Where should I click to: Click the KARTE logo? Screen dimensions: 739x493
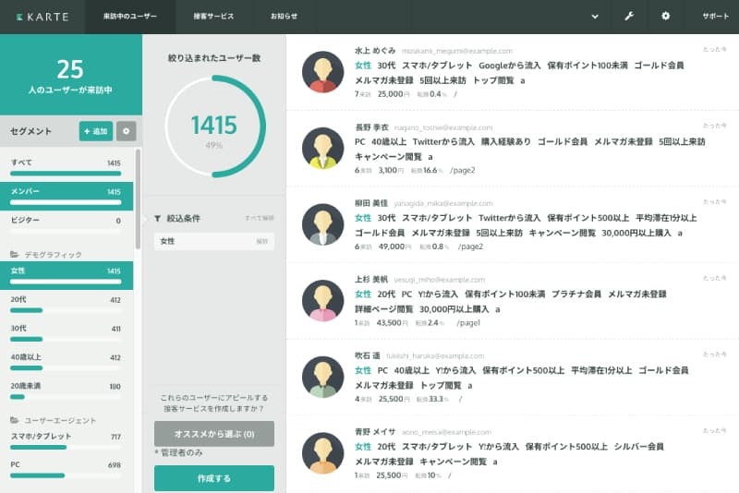pos(42,17)
